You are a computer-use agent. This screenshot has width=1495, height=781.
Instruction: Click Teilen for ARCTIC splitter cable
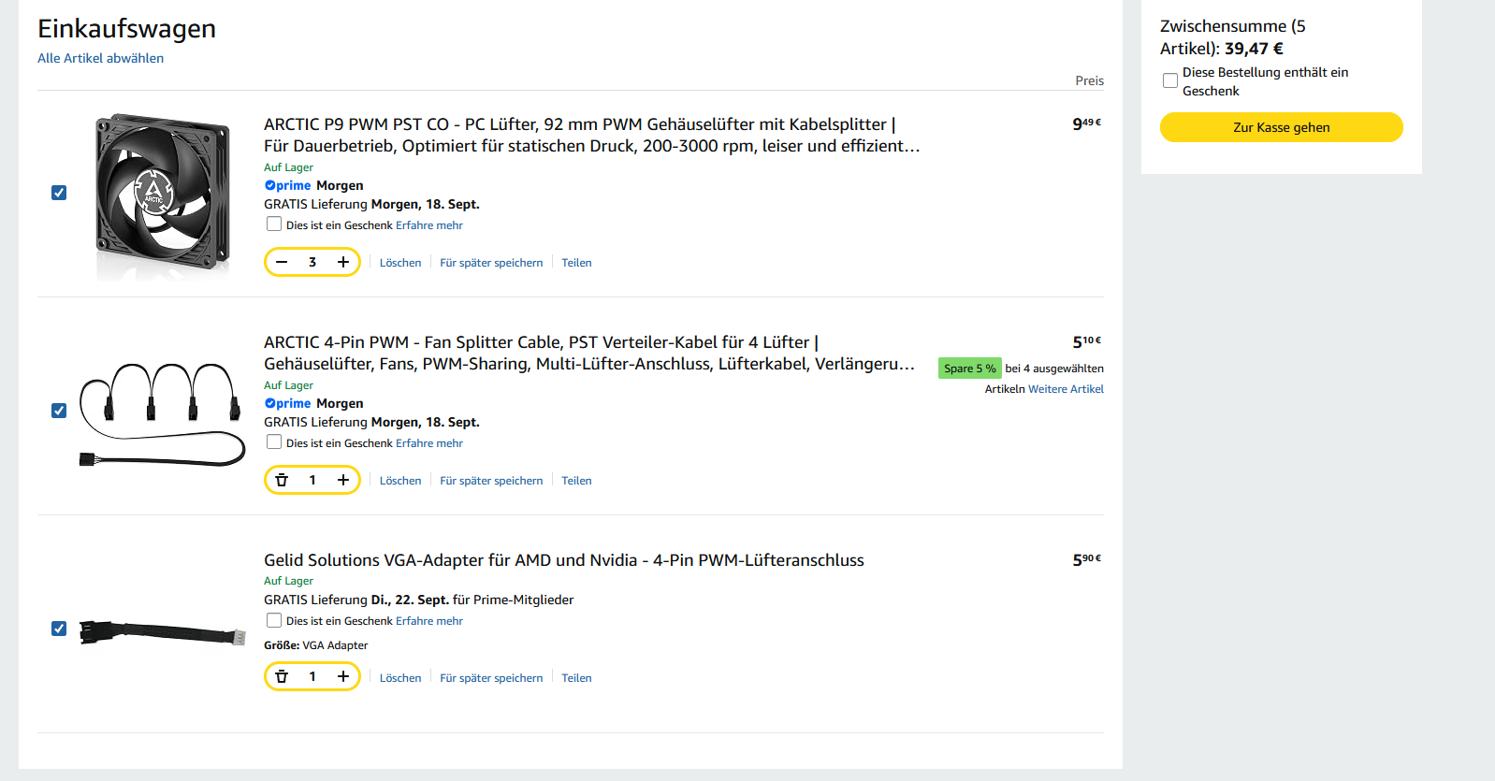pos(576,481)
